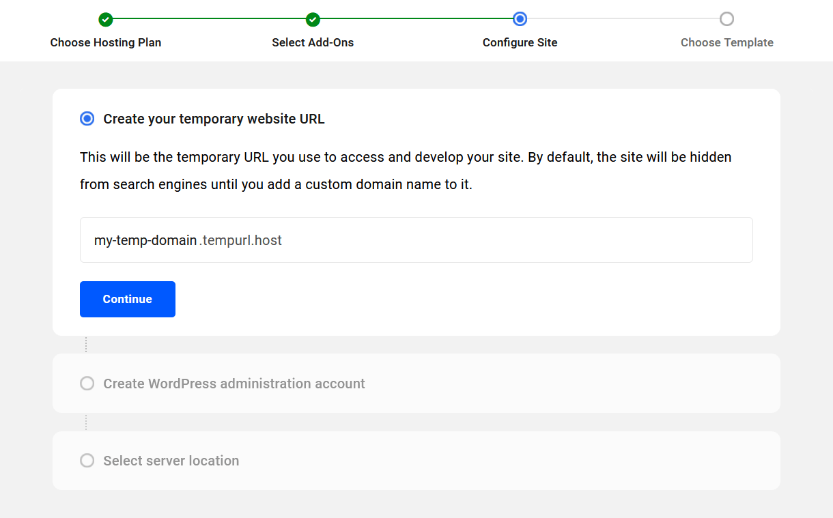Screen dimensions: 833x518
Task: Expand the Select server location section
Action: (416, 461)
